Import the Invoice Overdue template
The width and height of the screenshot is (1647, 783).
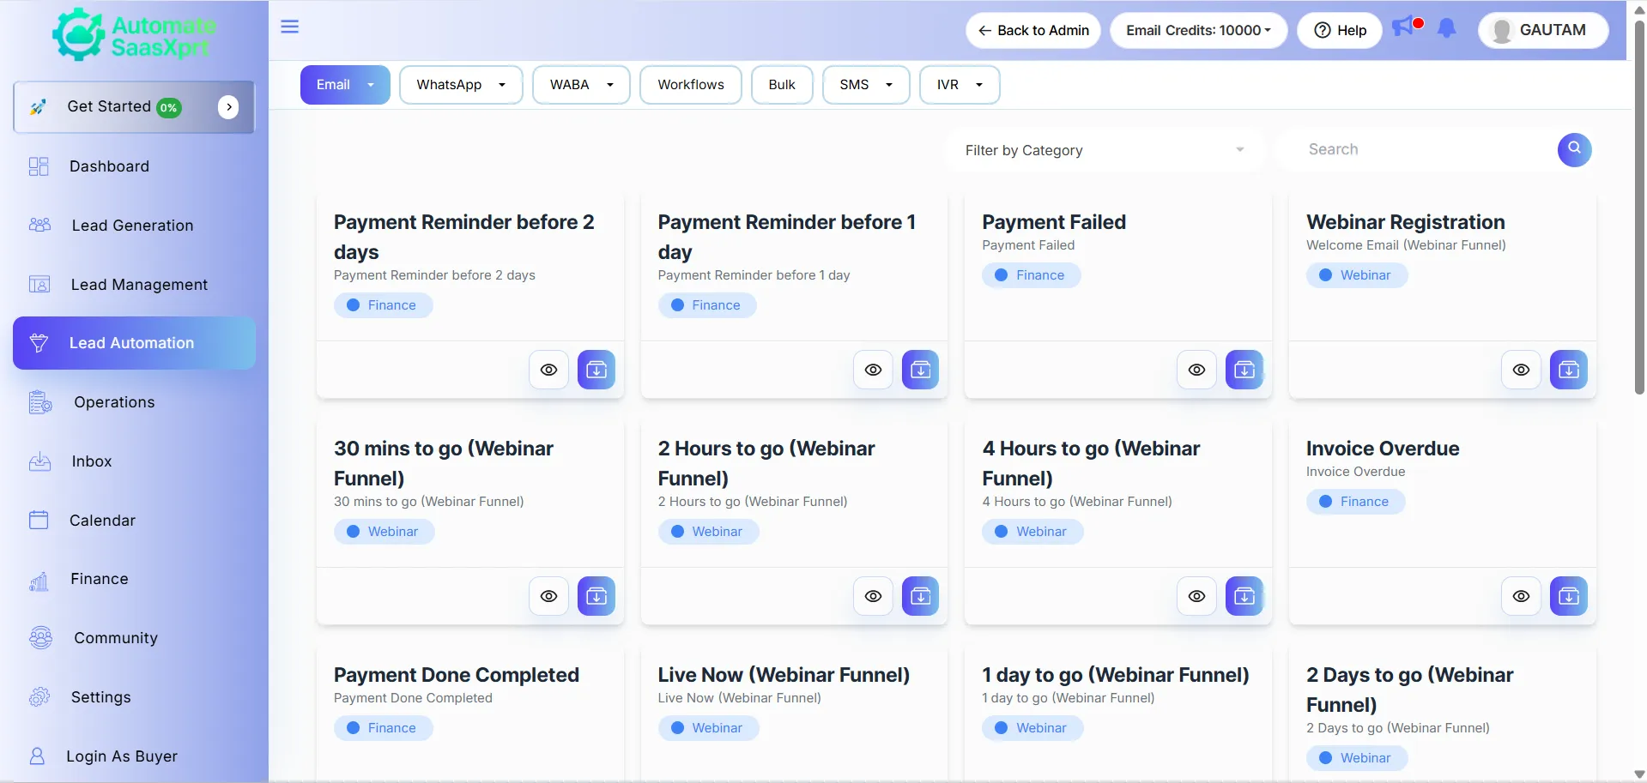(x=1568, y=596)
